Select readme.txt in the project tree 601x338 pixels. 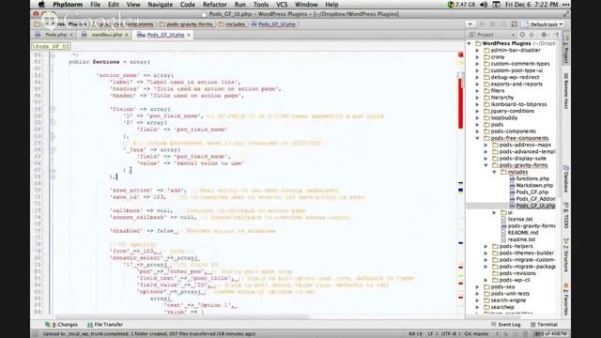tap(521, 239)
